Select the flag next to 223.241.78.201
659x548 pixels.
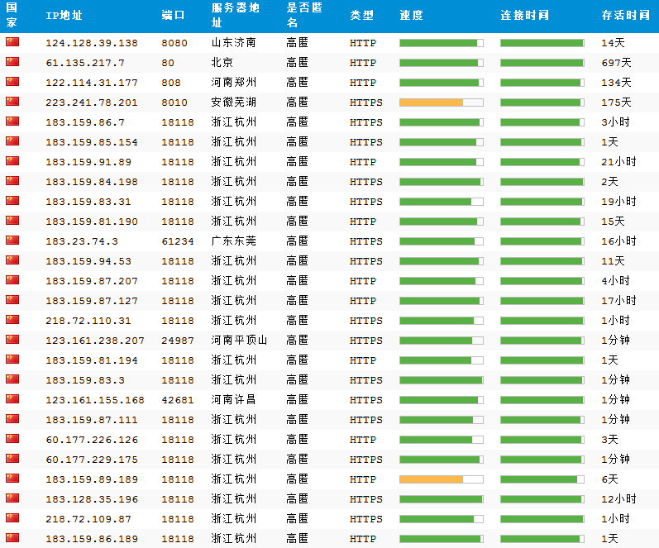click(12, 102)
